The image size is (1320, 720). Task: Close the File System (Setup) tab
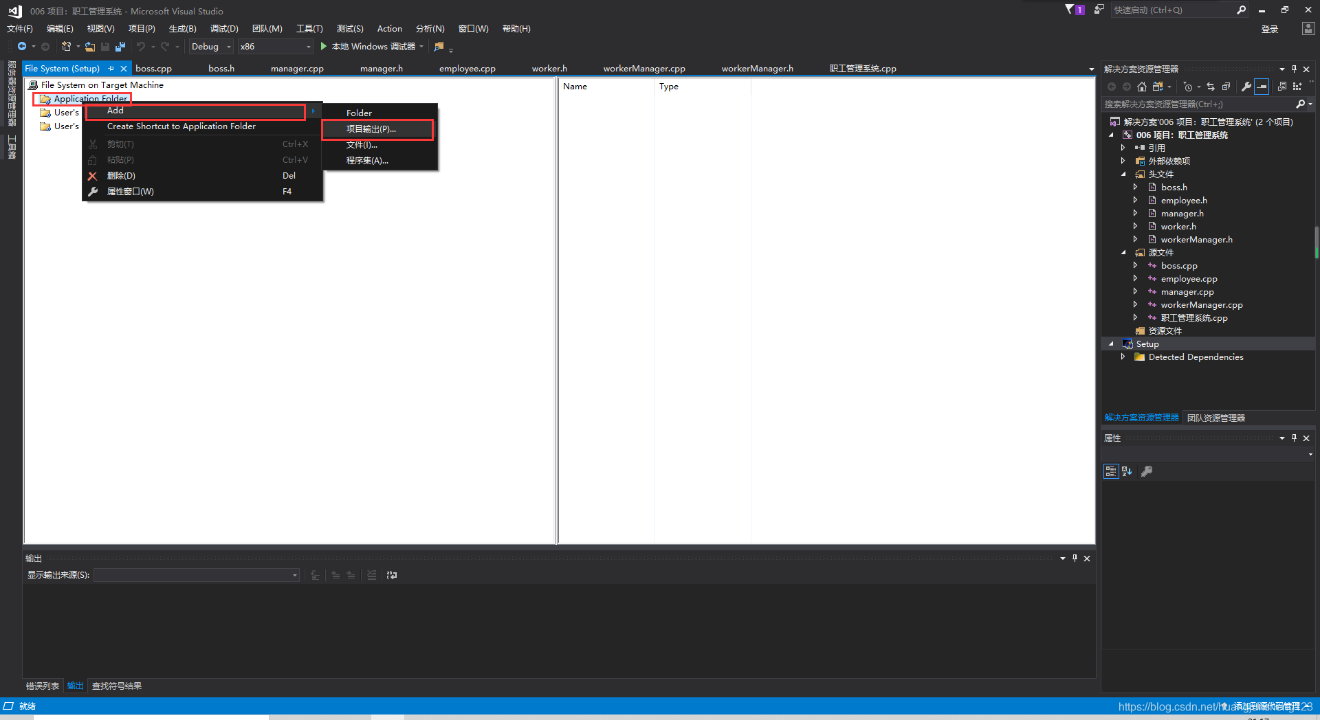coord(124,69)
